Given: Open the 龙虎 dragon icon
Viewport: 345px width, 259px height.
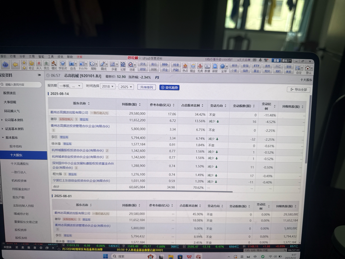Looking at the screenshot, I should click(200, 67).
